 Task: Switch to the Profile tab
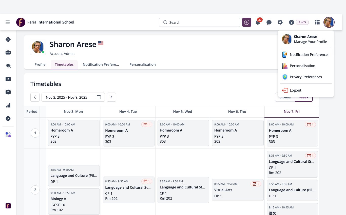coord(40,64)
